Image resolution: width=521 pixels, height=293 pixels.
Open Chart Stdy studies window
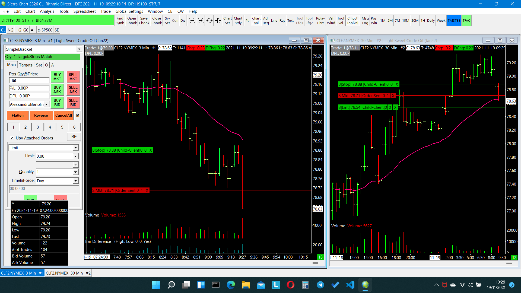coord(238,21)
